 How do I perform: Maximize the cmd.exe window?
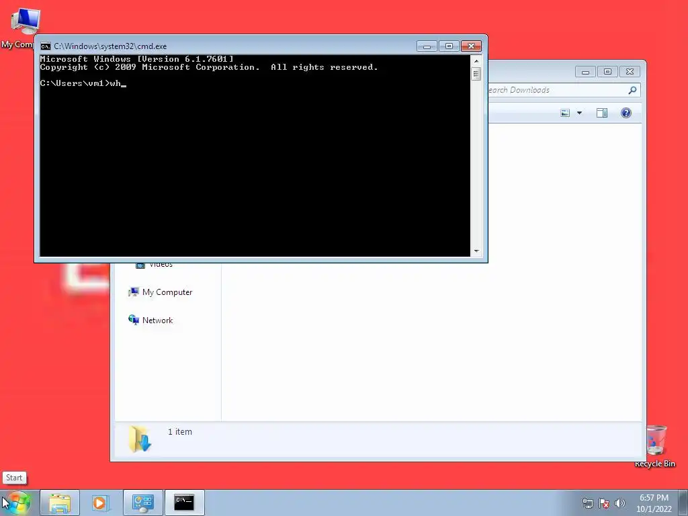point(448,46)
